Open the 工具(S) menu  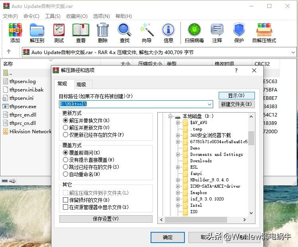pos(53,16)
